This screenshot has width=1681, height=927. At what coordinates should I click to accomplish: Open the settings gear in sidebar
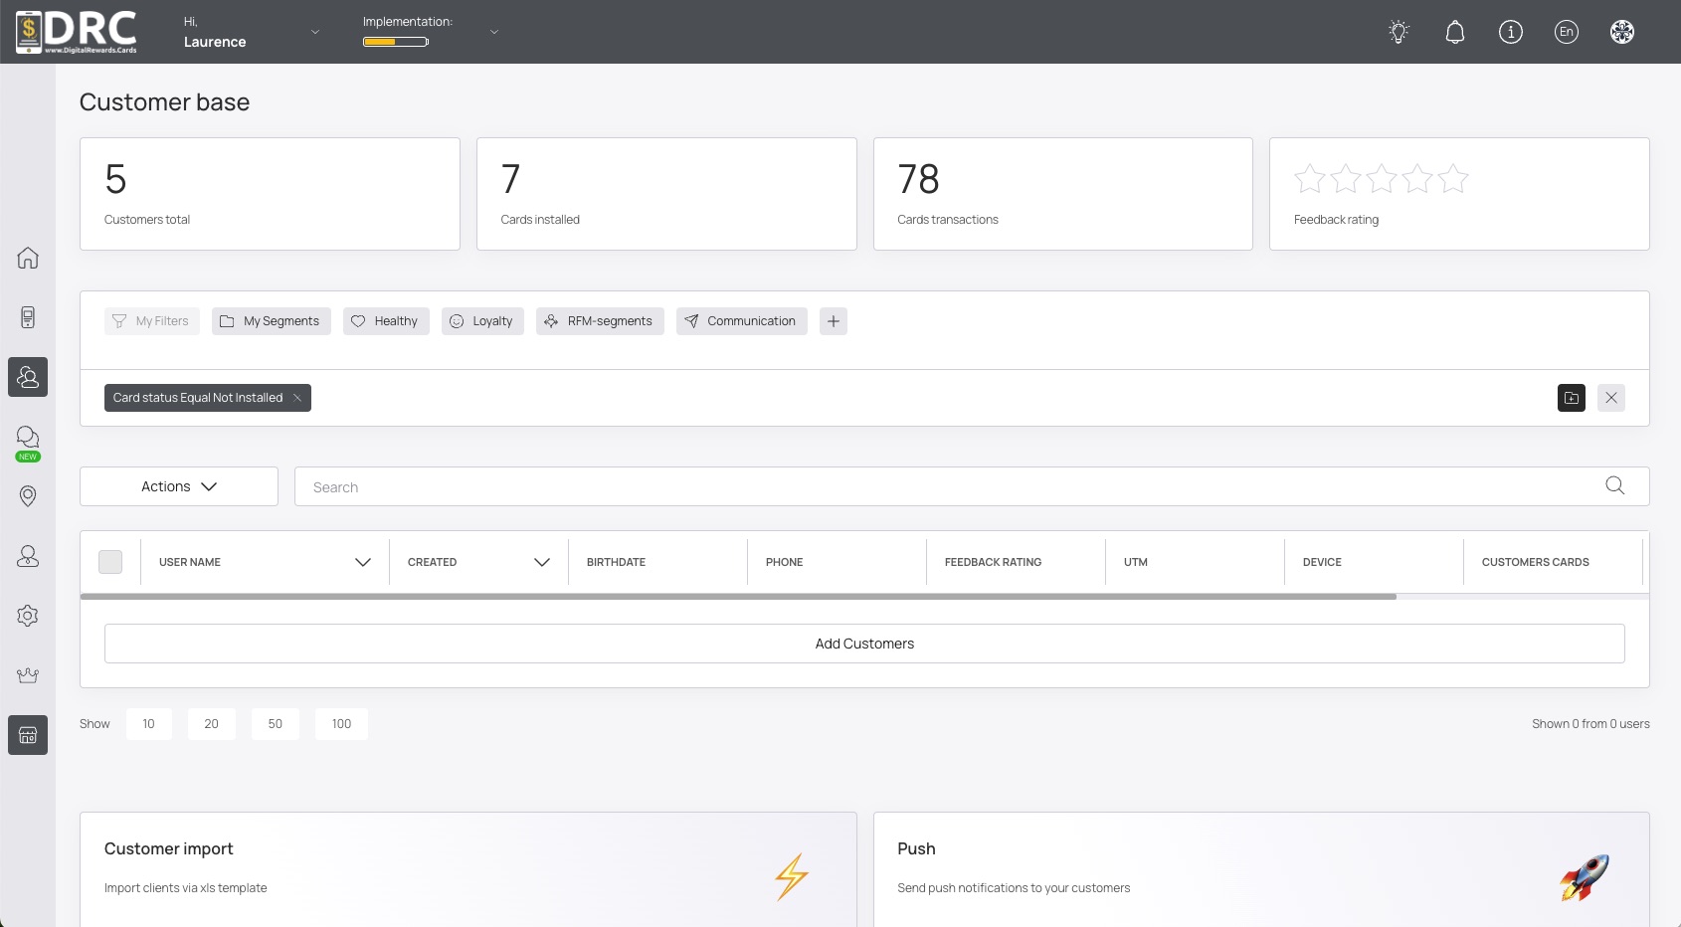pos(28,616)
